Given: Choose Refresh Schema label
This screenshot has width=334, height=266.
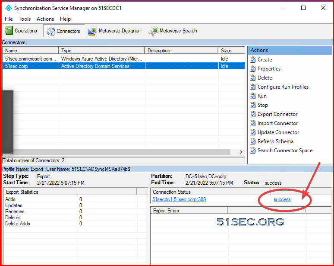Looking at the screenshot, I should (275, 141).
